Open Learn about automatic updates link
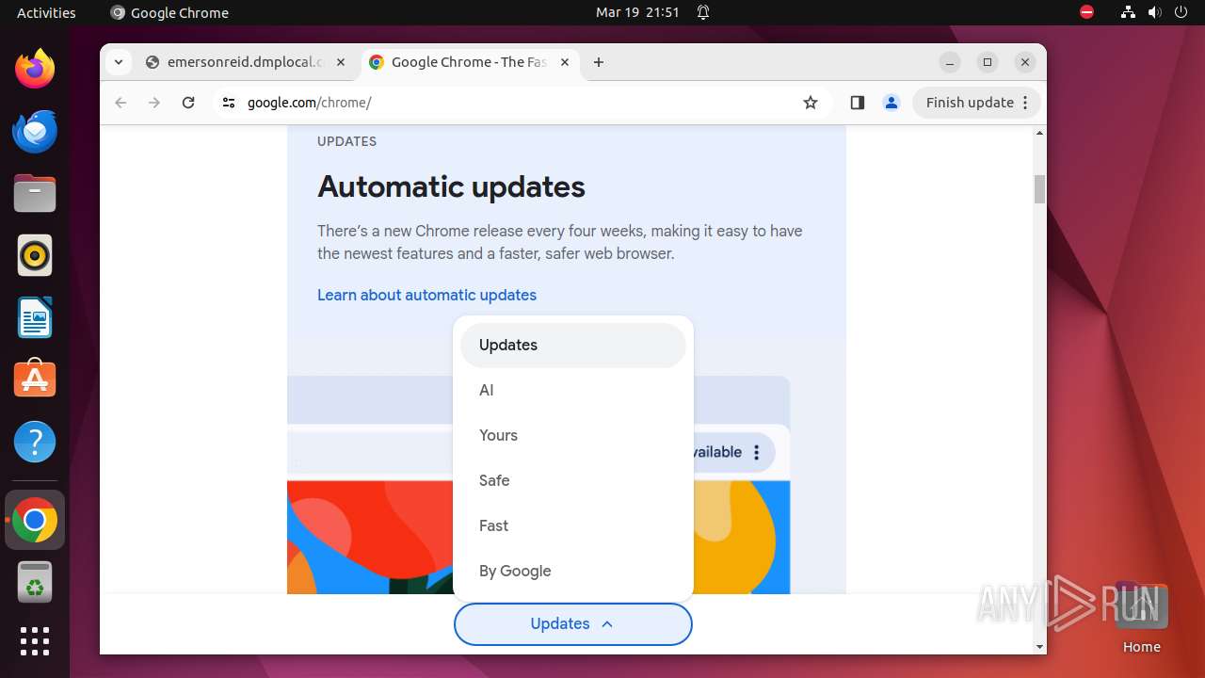This screenshot has height=678, width=1205. click(426, 296)
